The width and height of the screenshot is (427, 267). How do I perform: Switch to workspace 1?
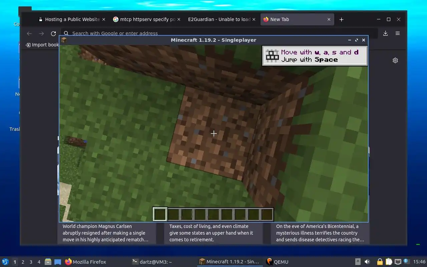(15, 262)
